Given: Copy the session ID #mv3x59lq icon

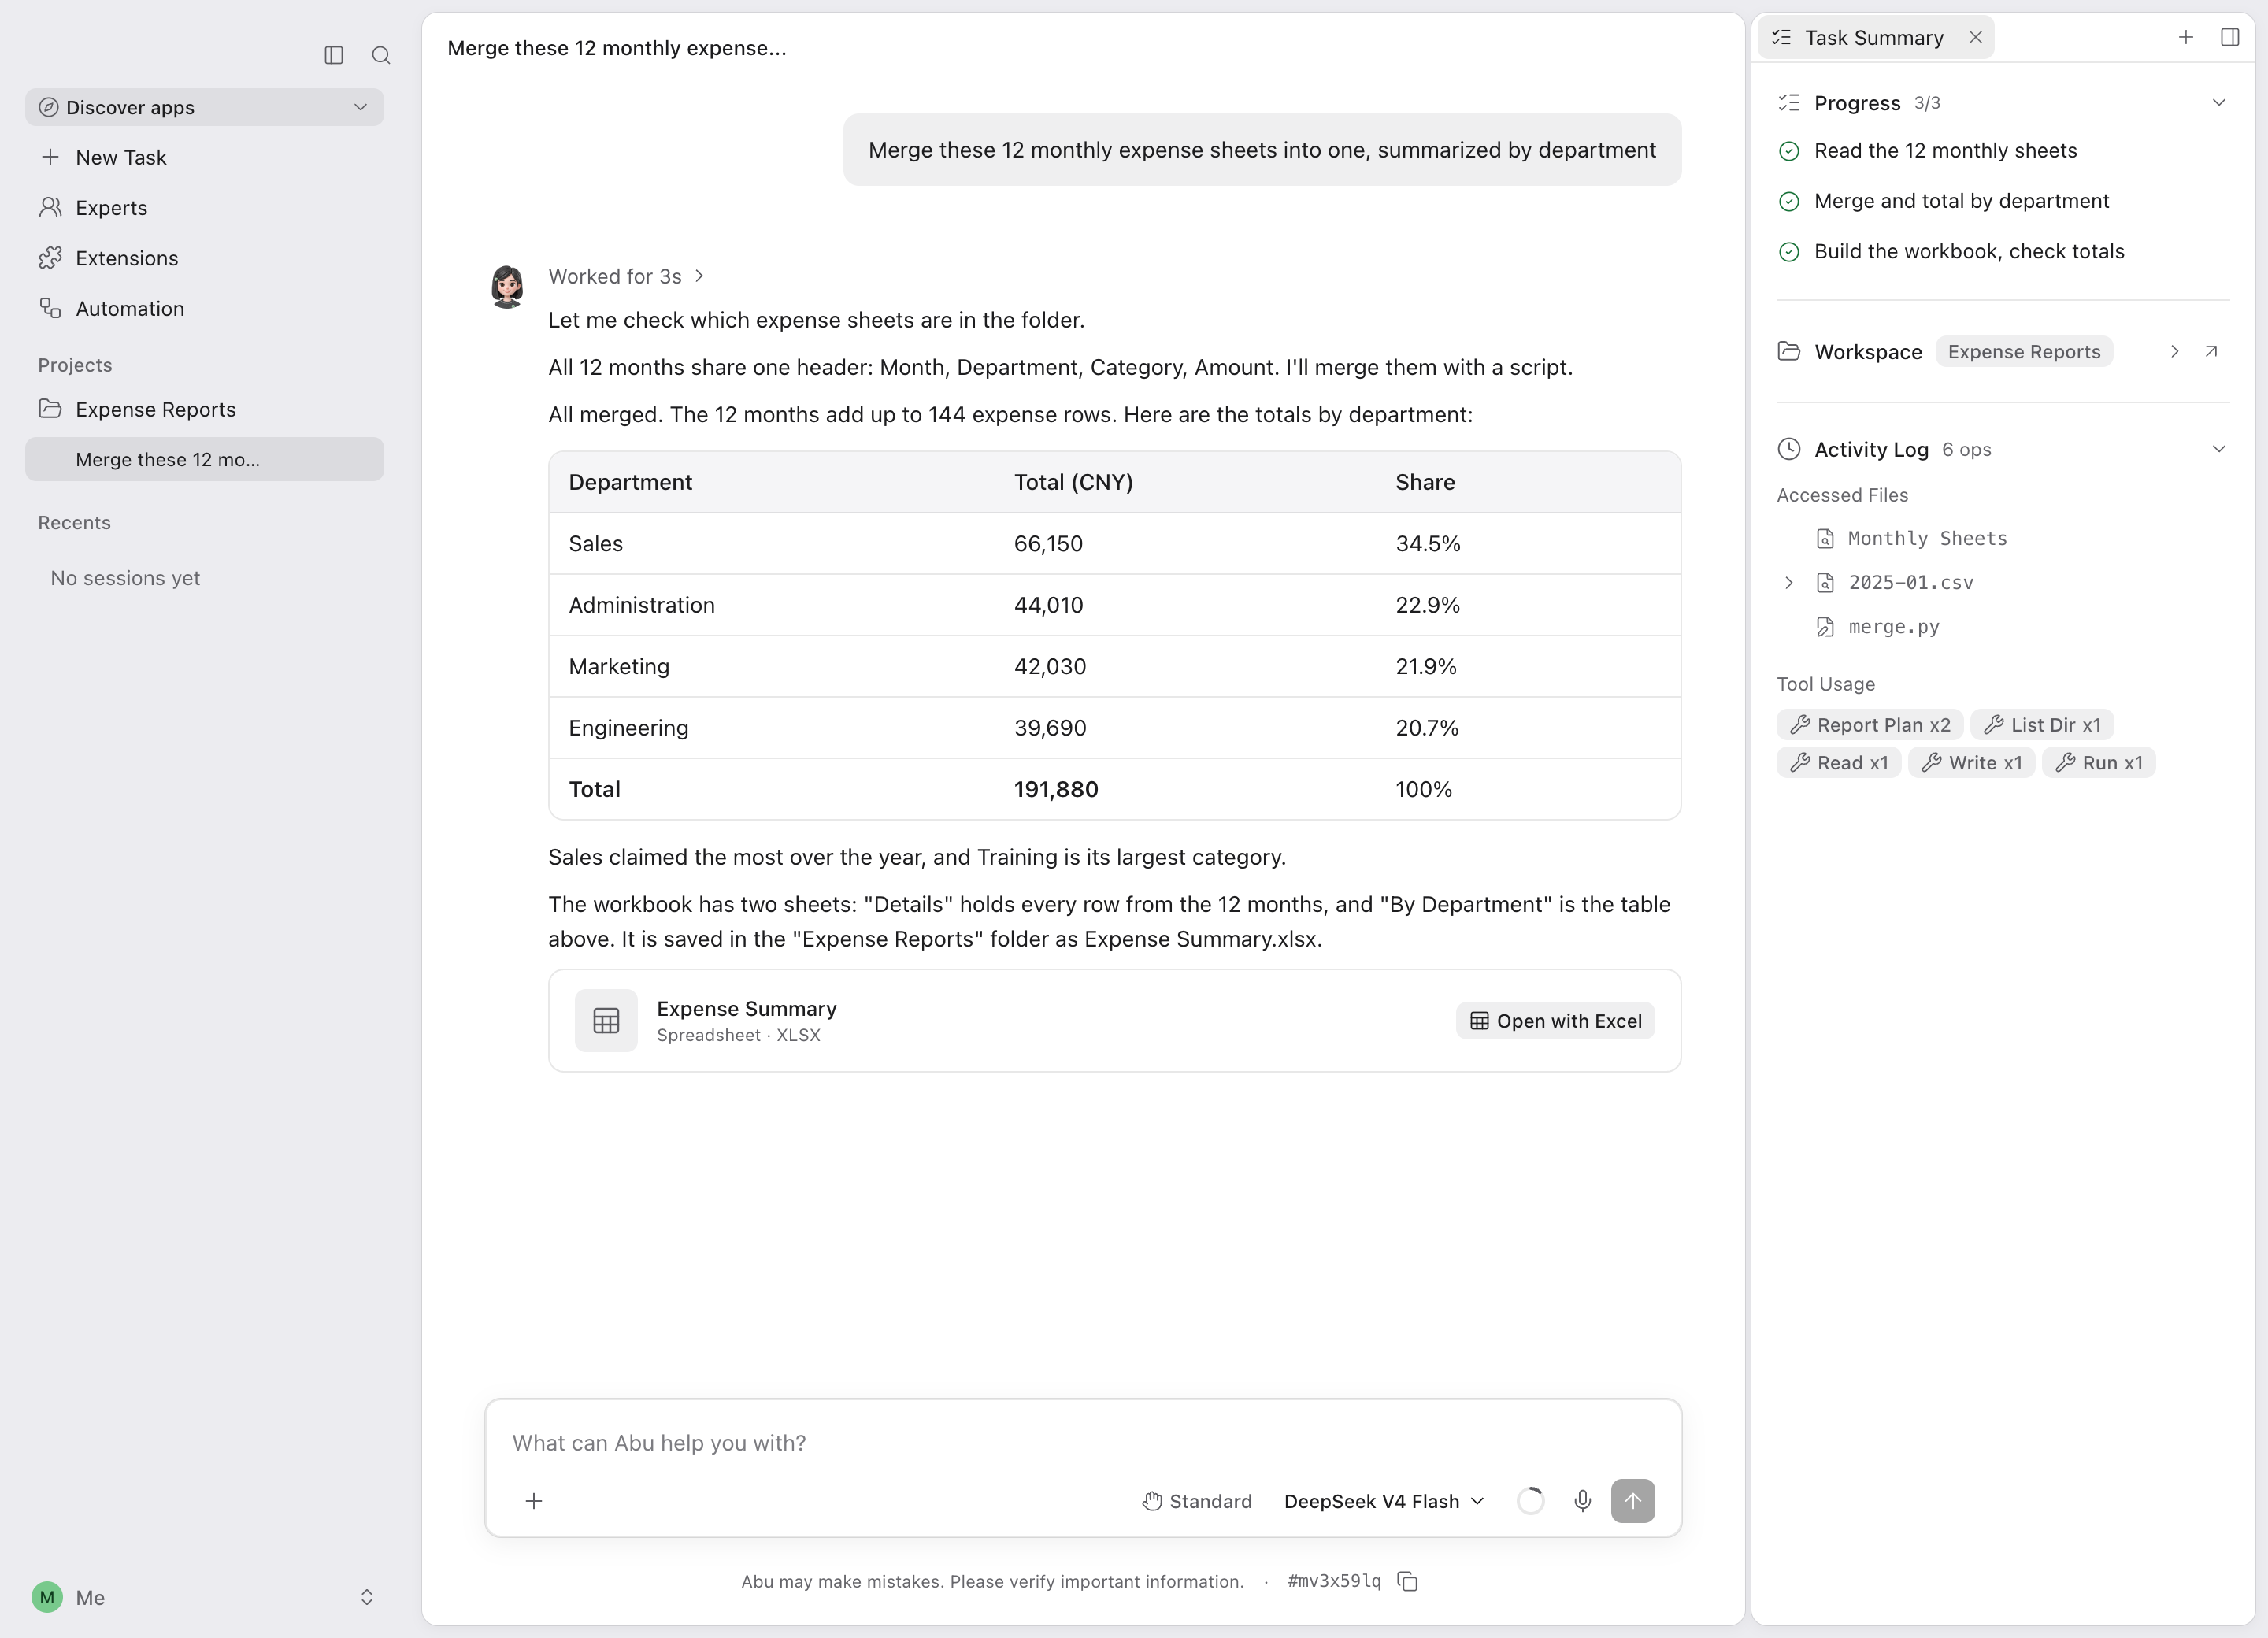Looking at the screenshot, I should [x=1408, y=1581].
